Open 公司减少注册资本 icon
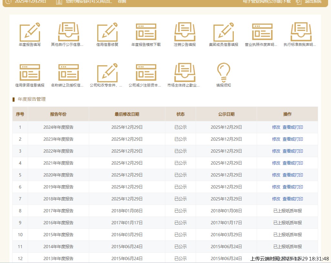Screen dimensions: 331x263 point(146,73)
